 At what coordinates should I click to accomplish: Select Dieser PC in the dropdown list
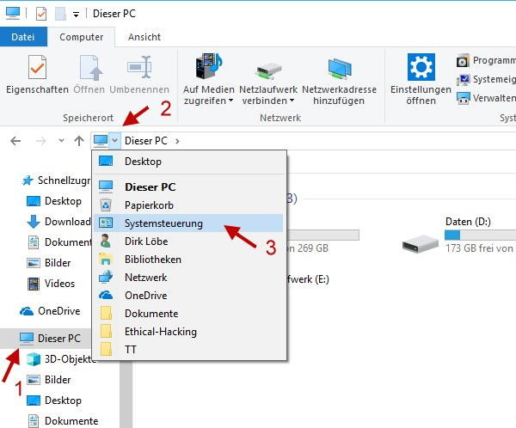188,186
